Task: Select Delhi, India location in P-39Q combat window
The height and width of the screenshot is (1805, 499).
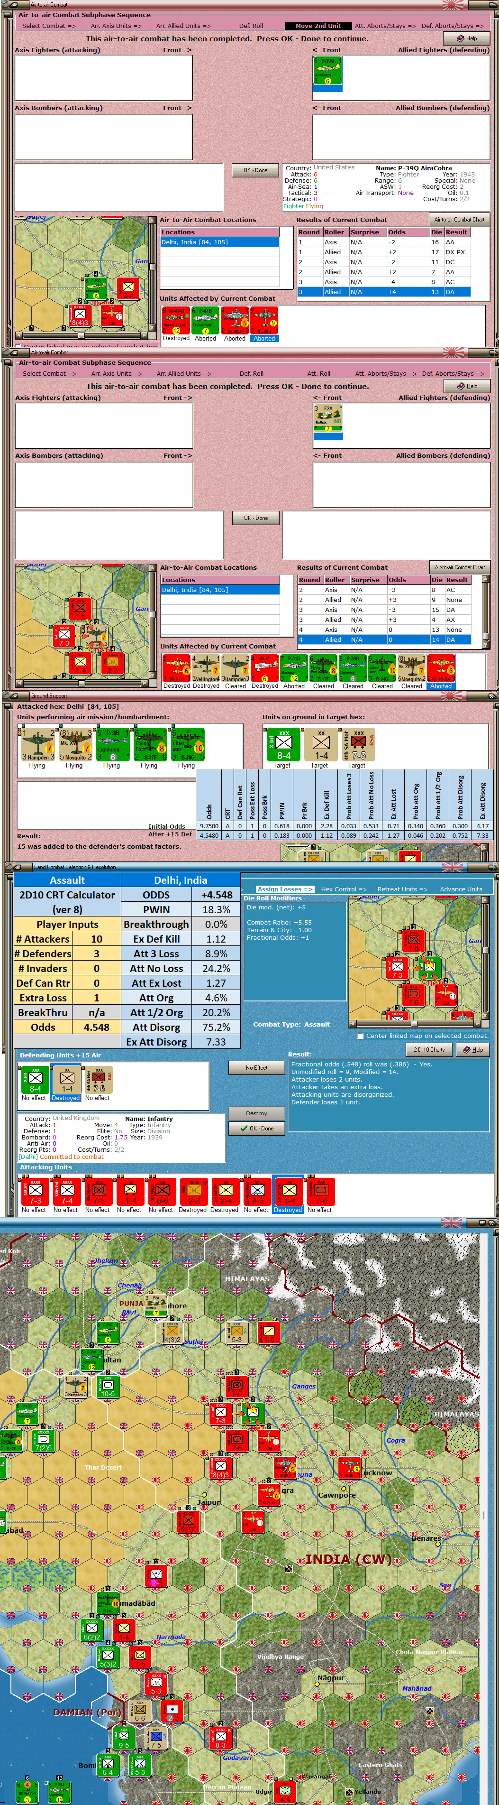Action: click(x=220, y=242)
